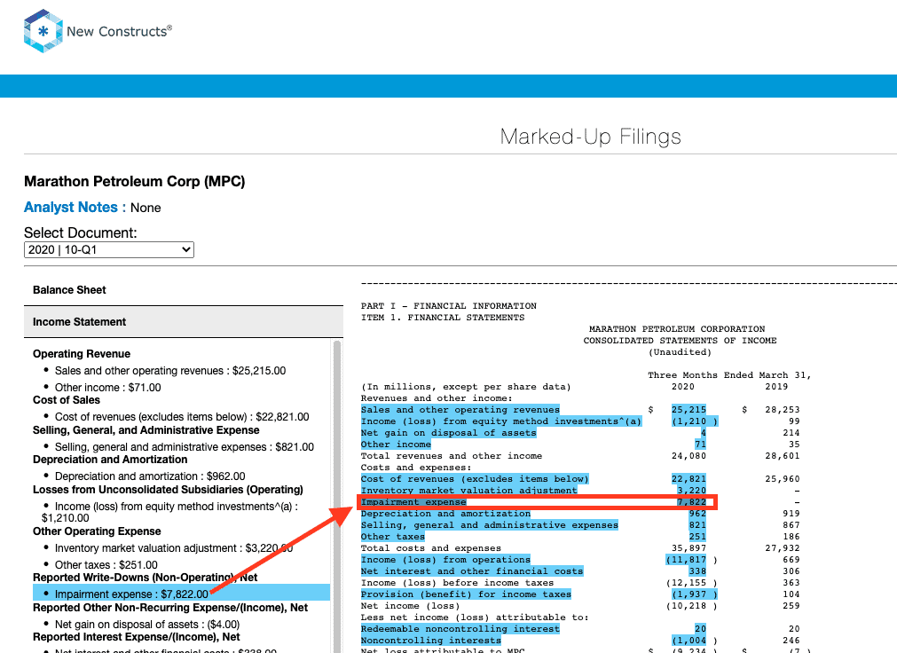Click highlighted 'Other taxes' line in filing

[393, 536]
